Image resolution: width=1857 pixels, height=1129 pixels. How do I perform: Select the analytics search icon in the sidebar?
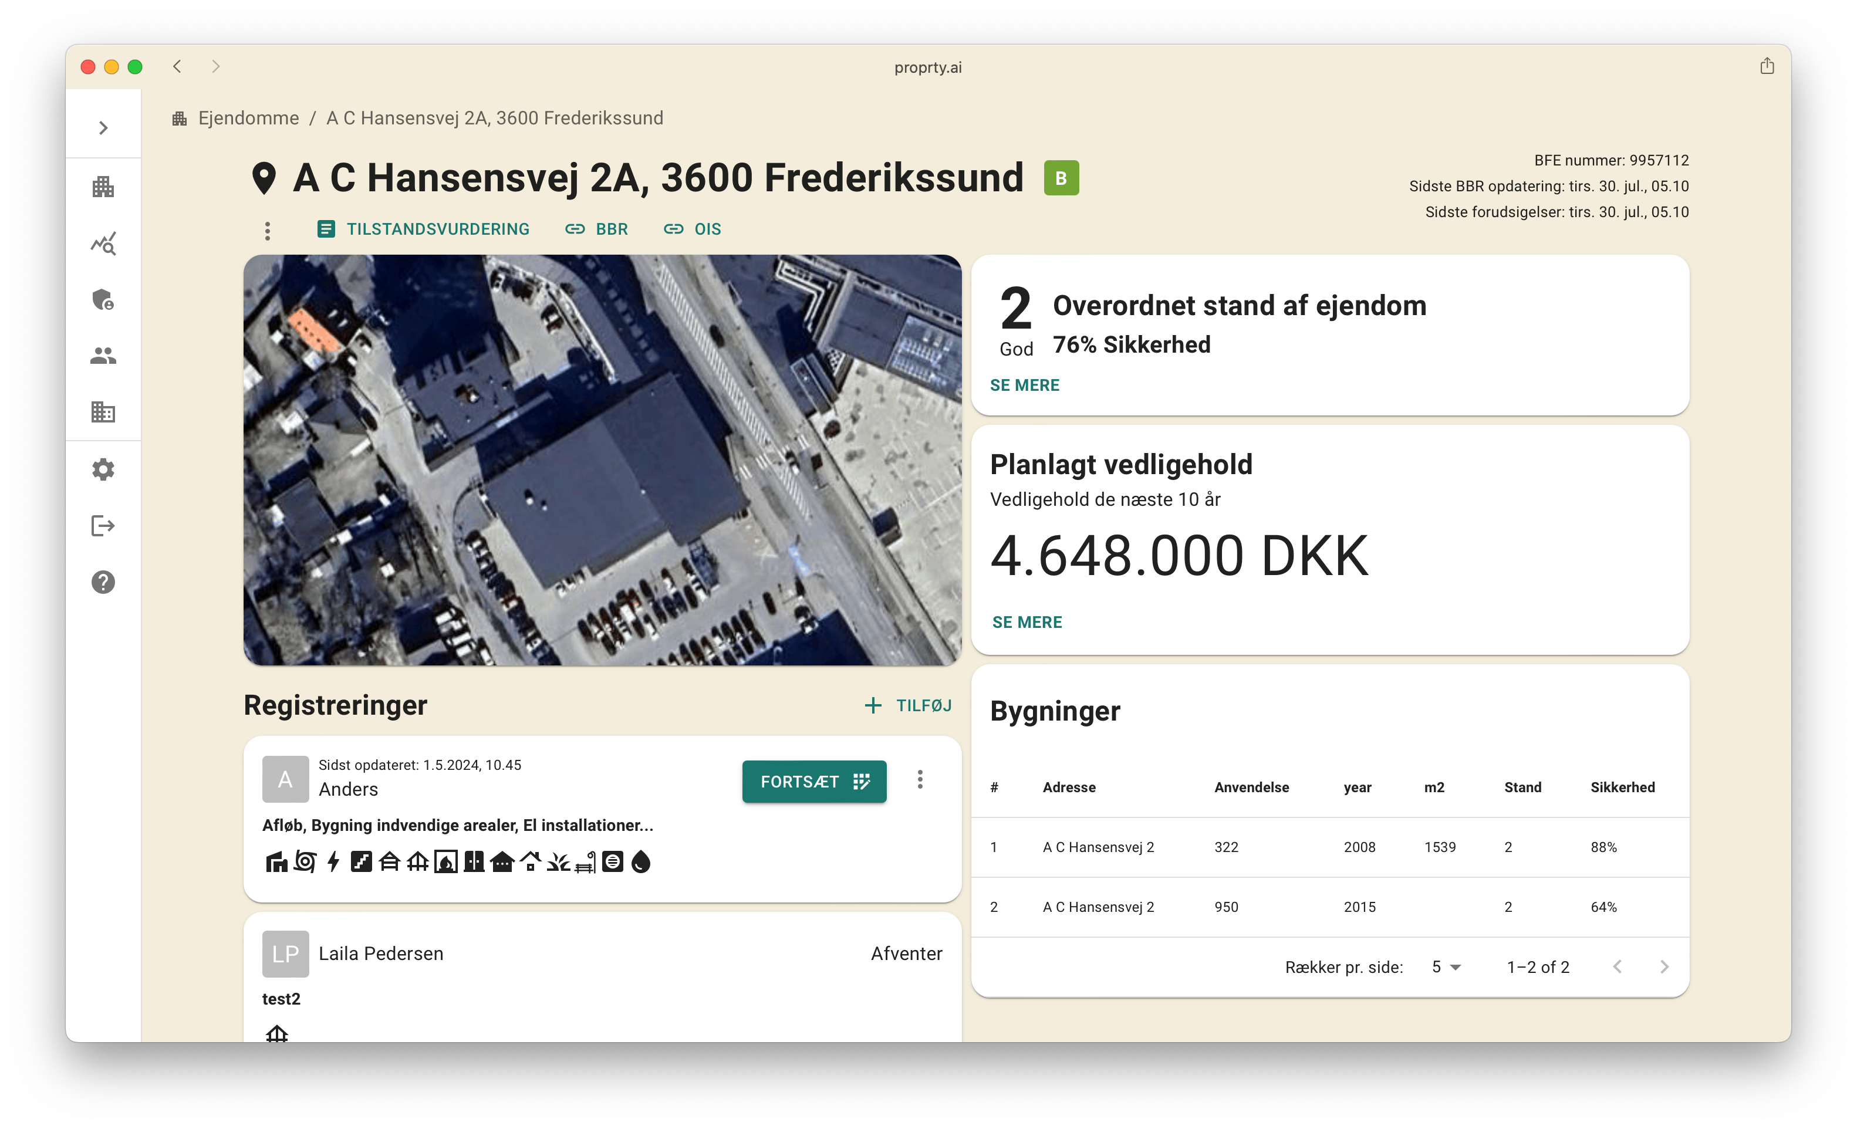coord(103,244)
